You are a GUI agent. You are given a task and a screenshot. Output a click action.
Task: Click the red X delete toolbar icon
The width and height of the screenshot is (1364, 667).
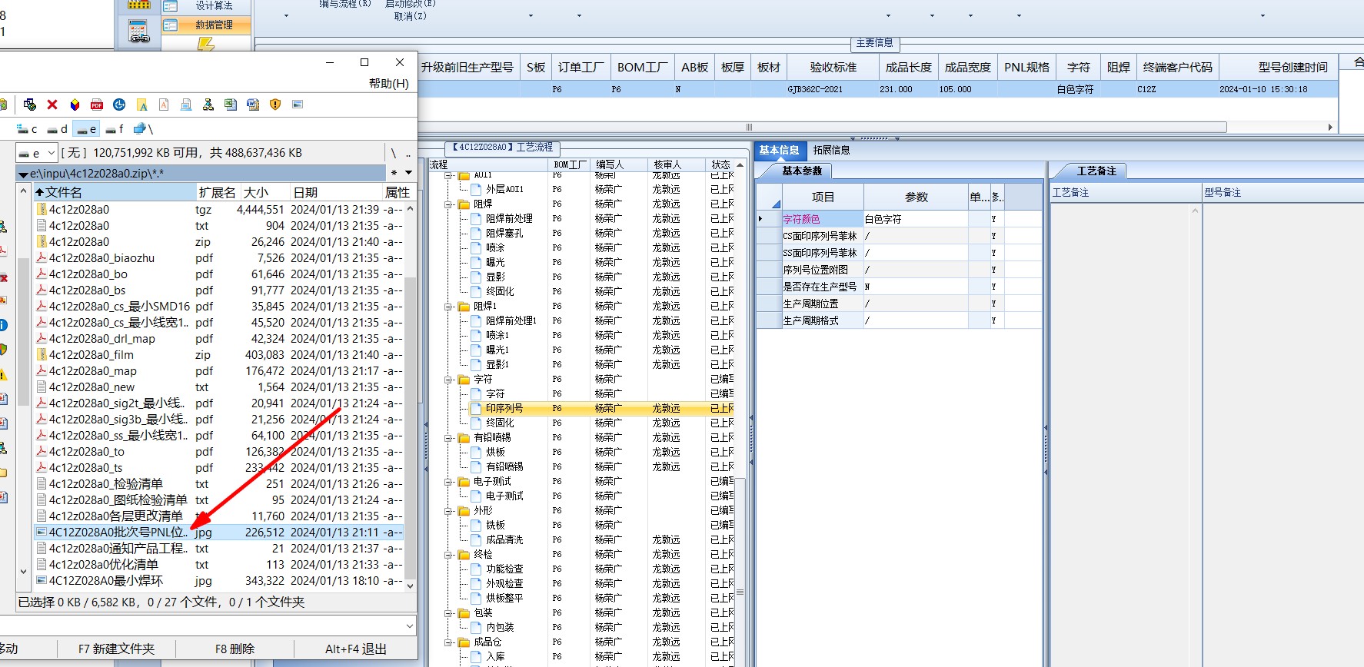pyautogui.click(x=52, y=105)
